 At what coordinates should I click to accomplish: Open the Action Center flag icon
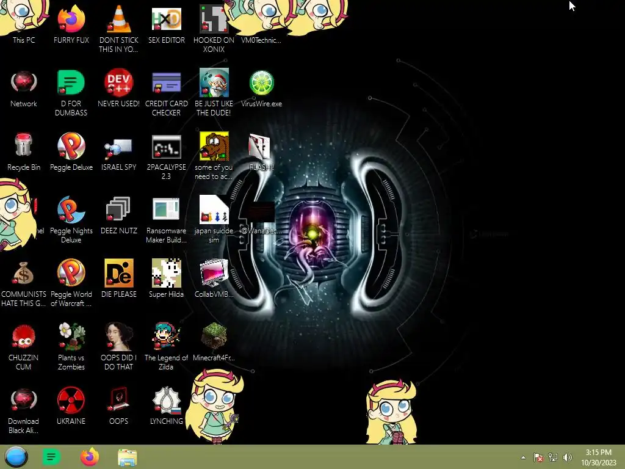[x=538, y=457]
